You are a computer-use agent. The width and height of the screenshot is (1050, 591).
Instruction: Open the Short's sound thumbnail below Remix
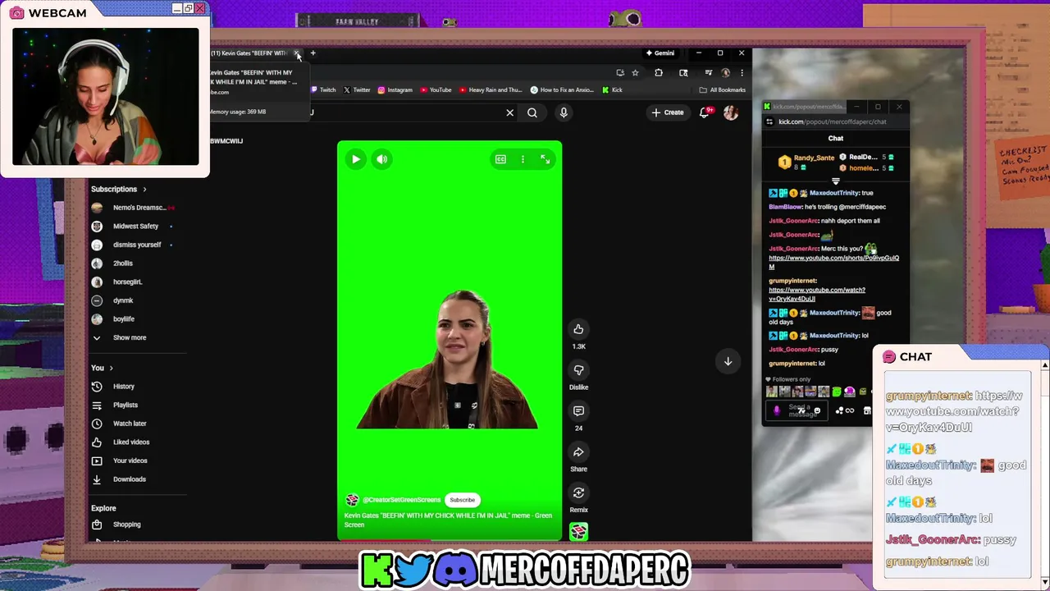(578, 532)
